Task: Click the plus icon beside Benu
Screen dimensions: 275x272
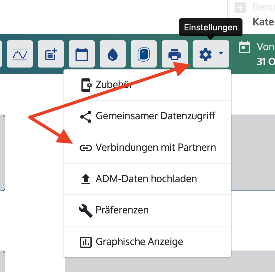Action: 240,8
